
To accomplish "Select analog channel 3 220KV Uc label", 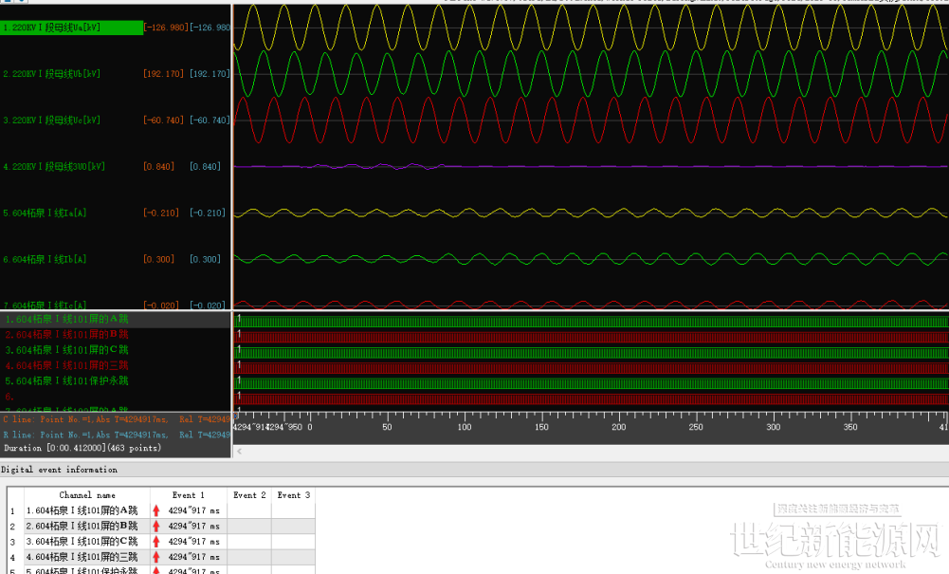I will [x=52, y=120].
